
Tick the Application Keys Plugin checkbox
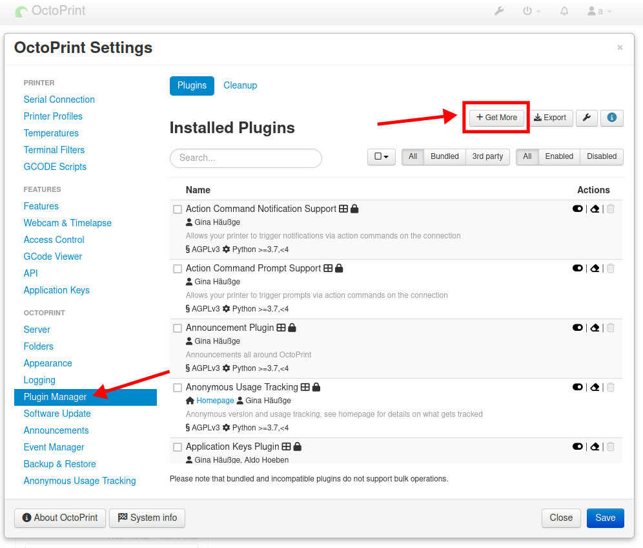pos(178,447)
